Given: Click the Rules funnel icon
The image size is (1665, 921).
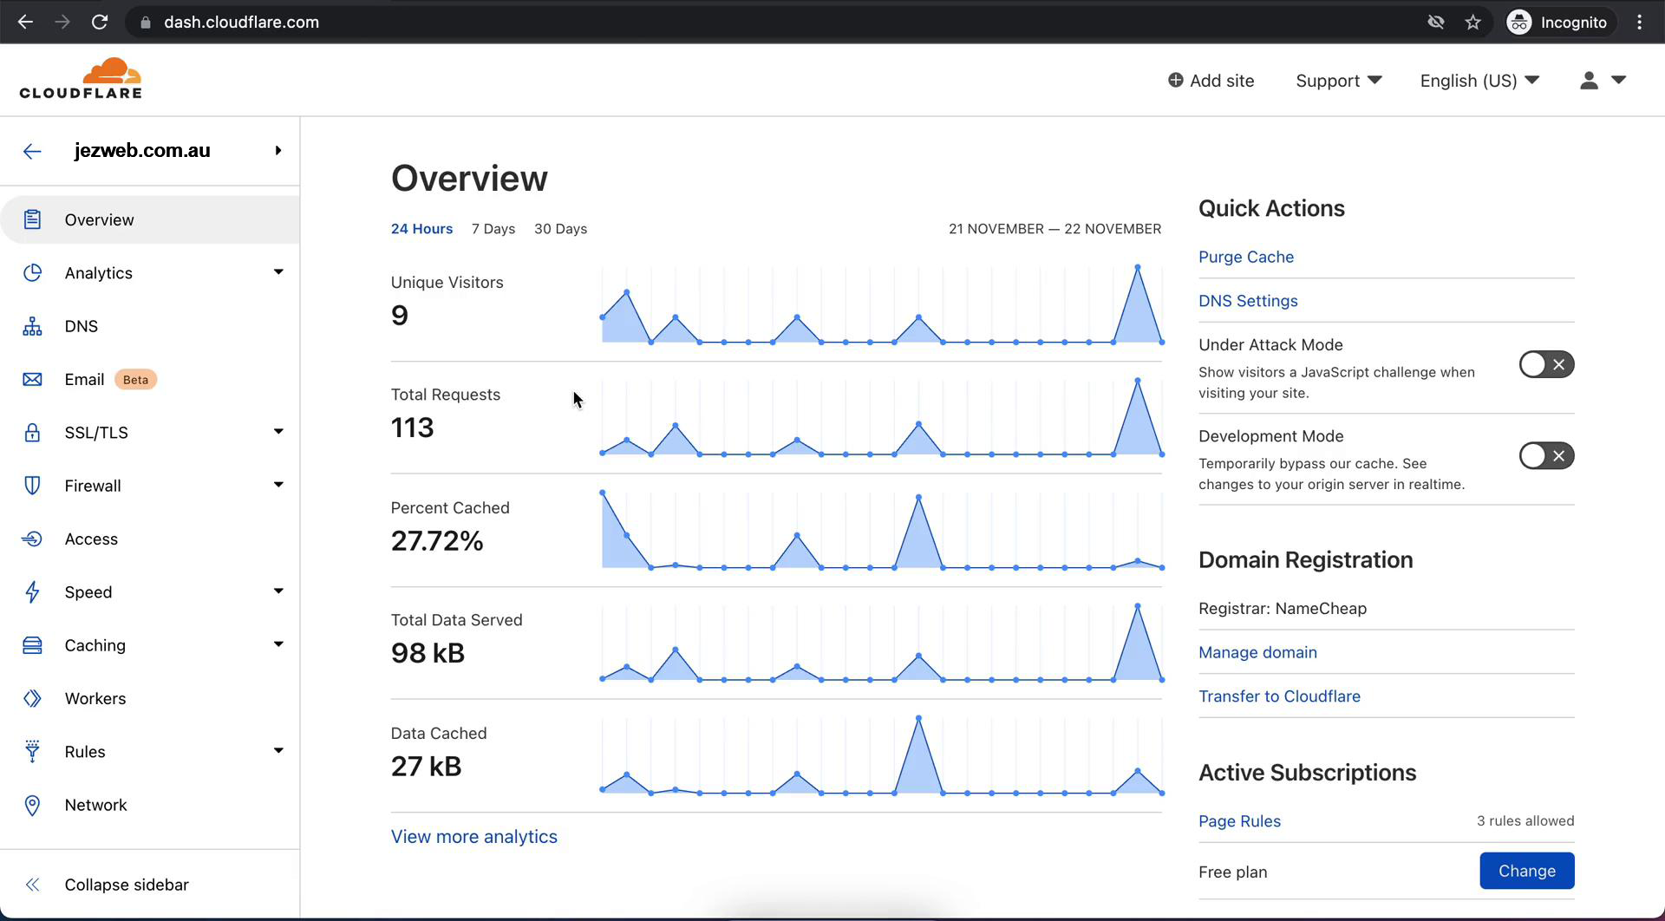Looking at the screenshot, I should click(32, 751).
